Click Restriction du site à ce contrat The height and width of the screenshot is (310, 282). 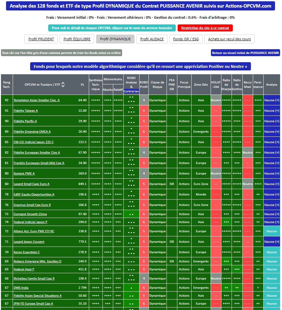(205, 28)
